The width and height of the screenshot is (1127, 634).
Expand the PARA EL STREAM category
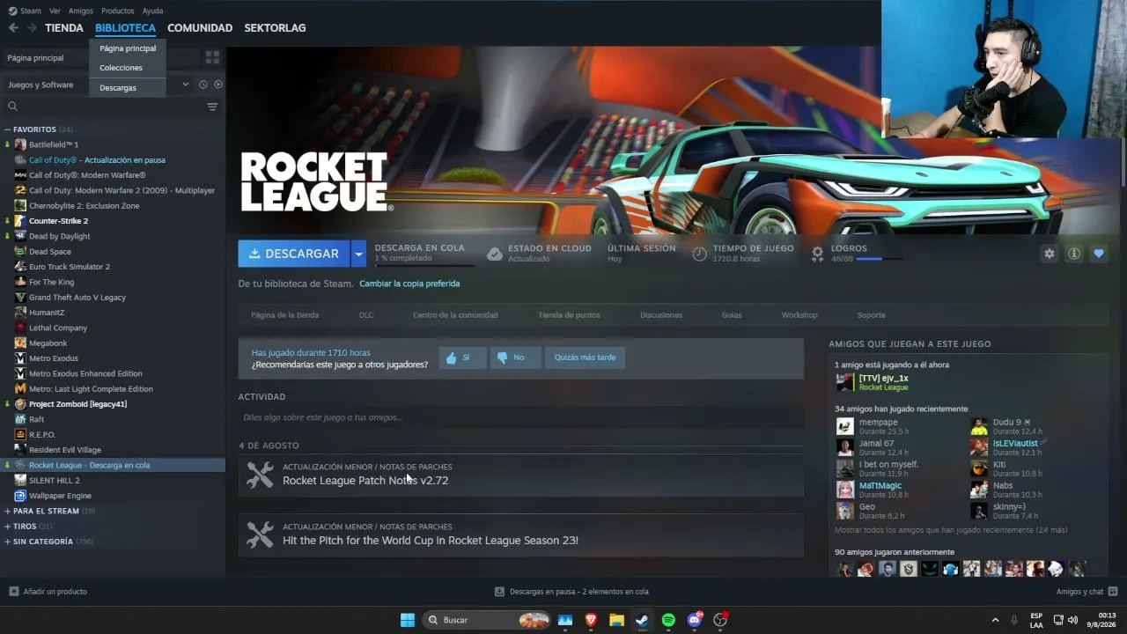[x=7, y=511]
